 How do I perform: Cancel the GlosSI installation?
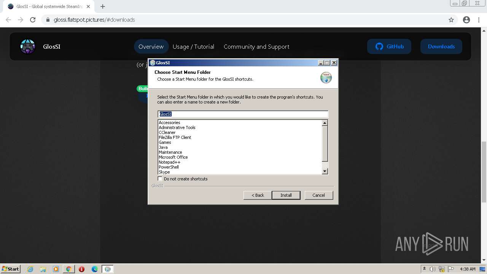319,195
